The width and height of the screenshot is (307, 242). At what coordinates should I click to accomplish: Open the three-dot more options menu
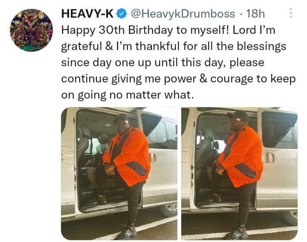(x=291, y=13)
